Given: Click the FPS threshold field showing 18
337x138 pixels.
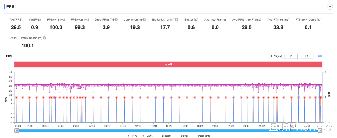Looking at the screenshot, I should (291, 56).
